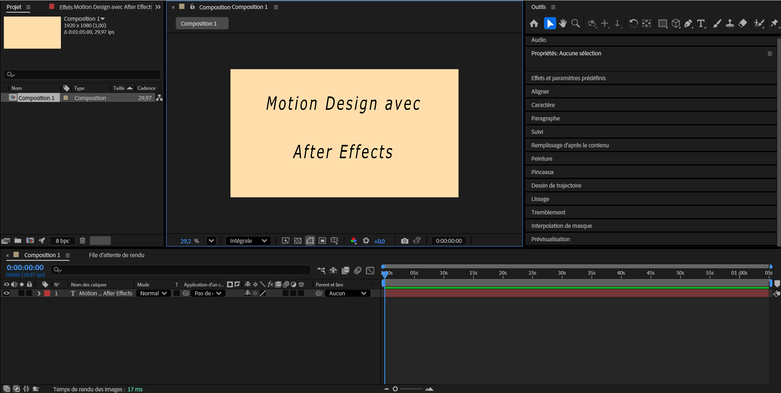Select the Pen tool
Screen dimensions: 781x393
point(689,24)
